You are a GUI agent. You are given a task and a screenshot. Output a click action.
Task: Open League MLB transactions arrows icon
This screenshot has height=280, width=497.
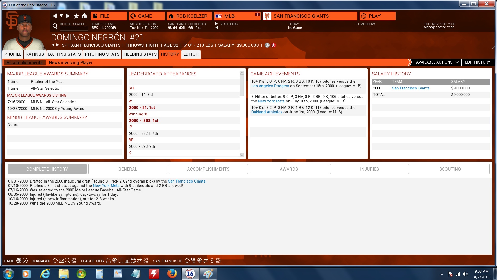pyautogui.click(x=140, y=261)
